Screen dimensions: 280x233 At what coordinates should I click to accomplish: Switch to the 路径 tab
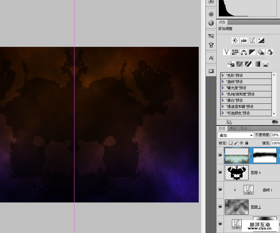(x=244, y=128)
